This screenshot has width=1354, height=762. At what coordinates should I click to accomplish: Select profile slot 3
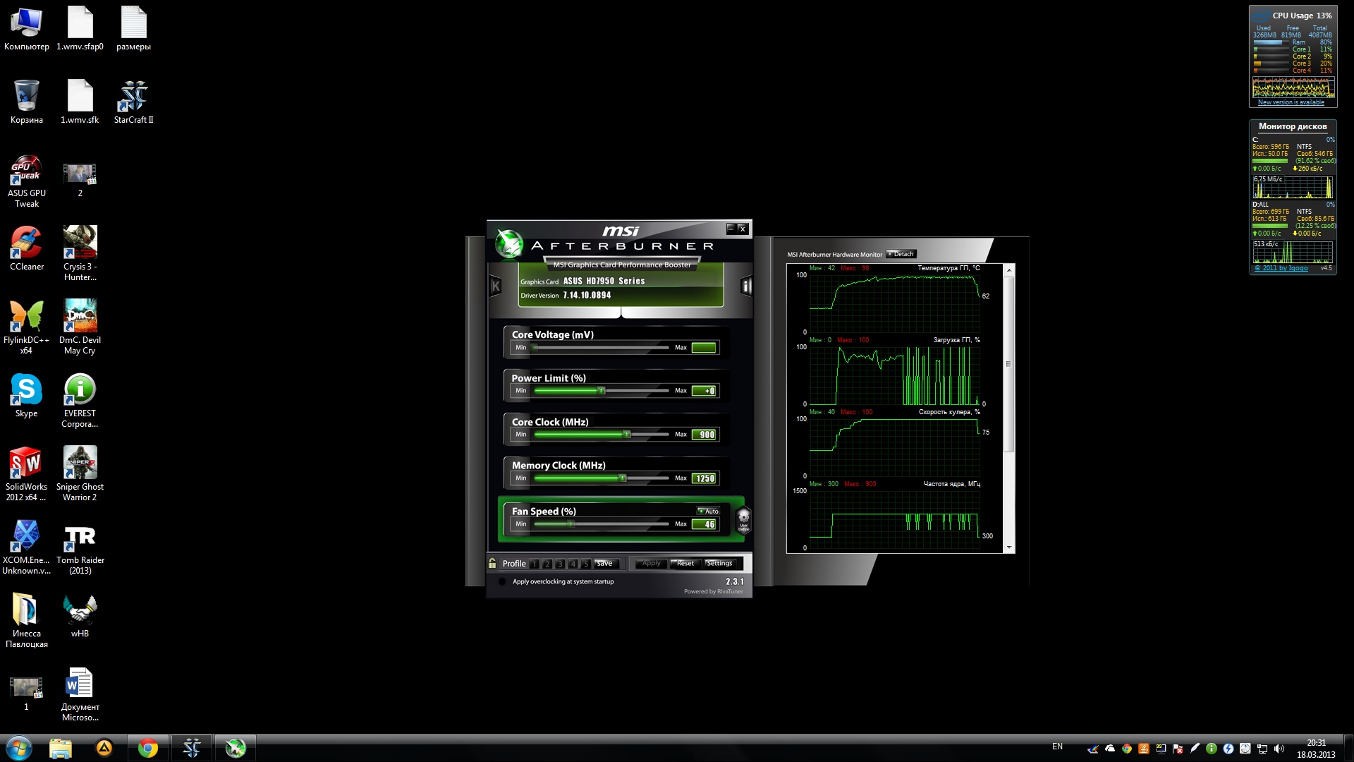[560, 564]
